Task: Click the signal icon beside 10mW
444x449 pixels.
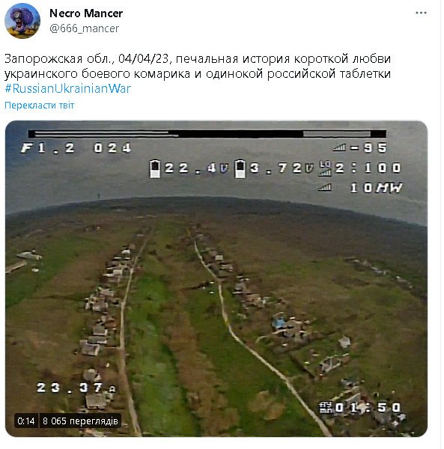Action: click(x=325, y=188)
